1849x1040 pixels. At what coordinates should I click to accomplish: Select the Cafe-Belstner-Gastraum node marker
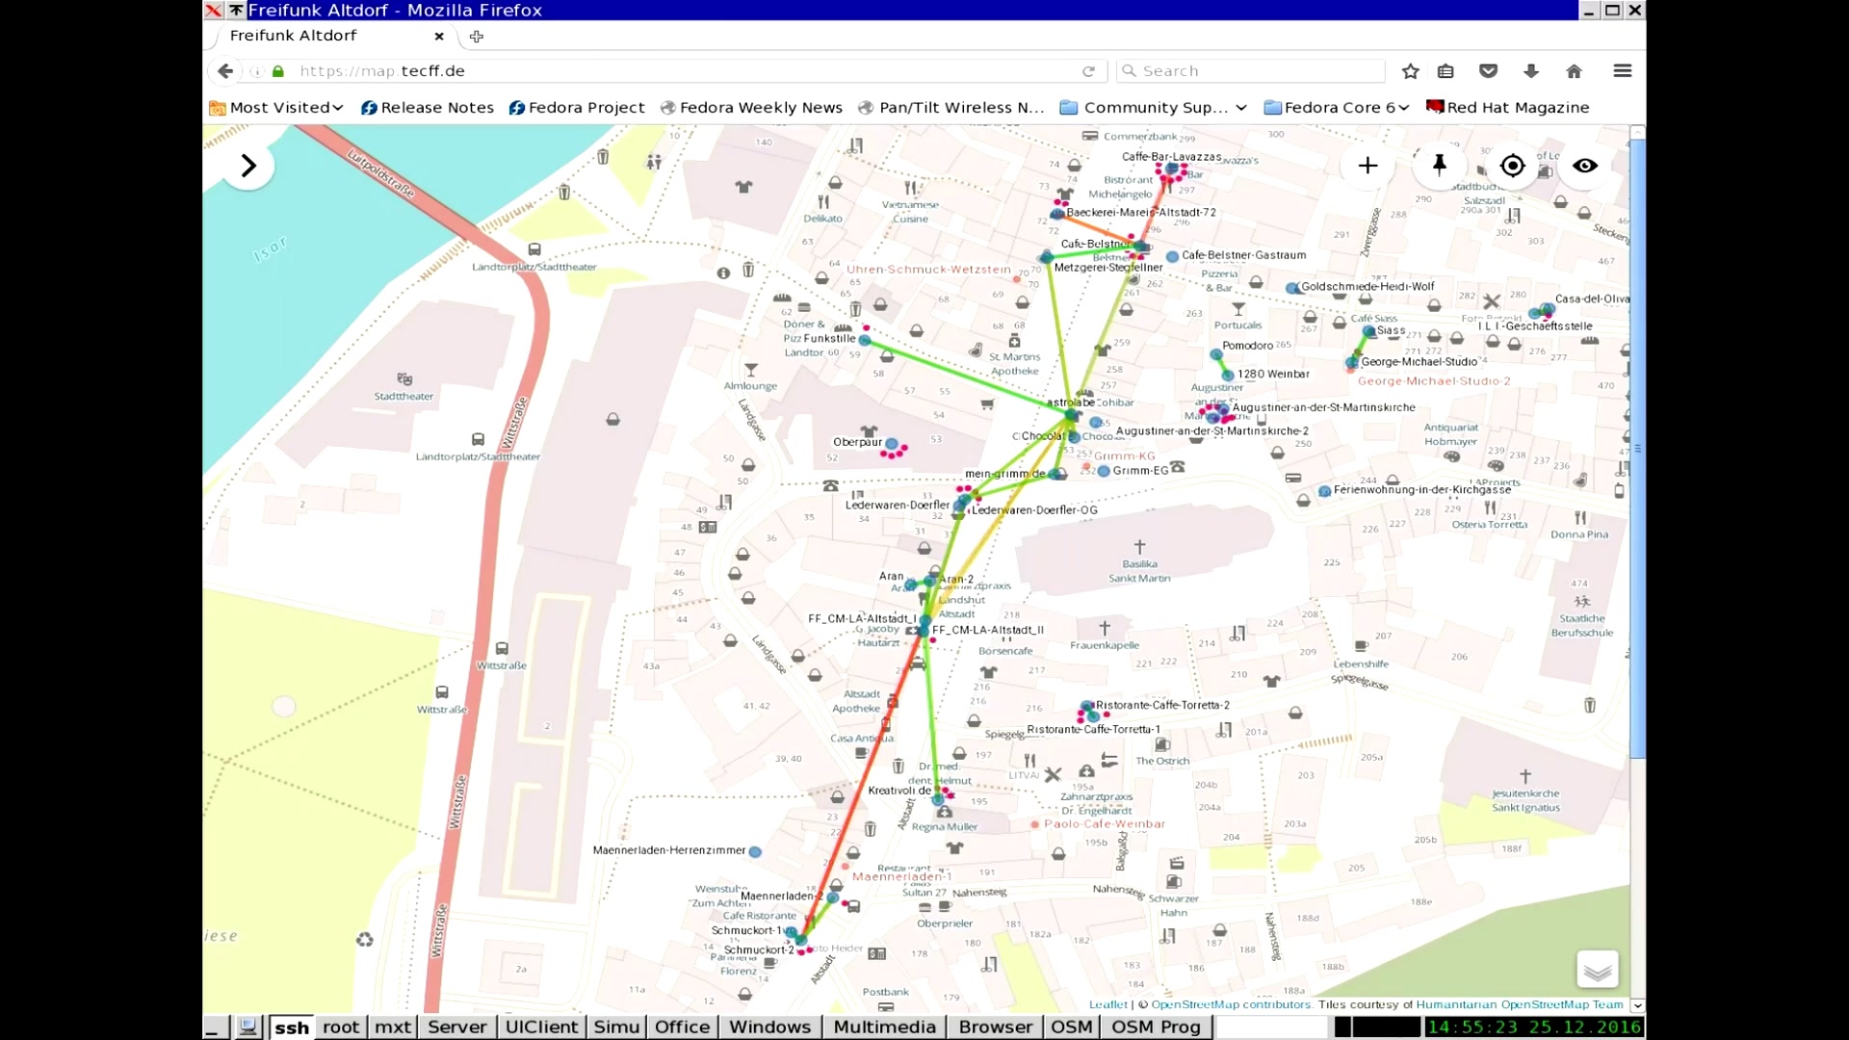point(1172,257)
